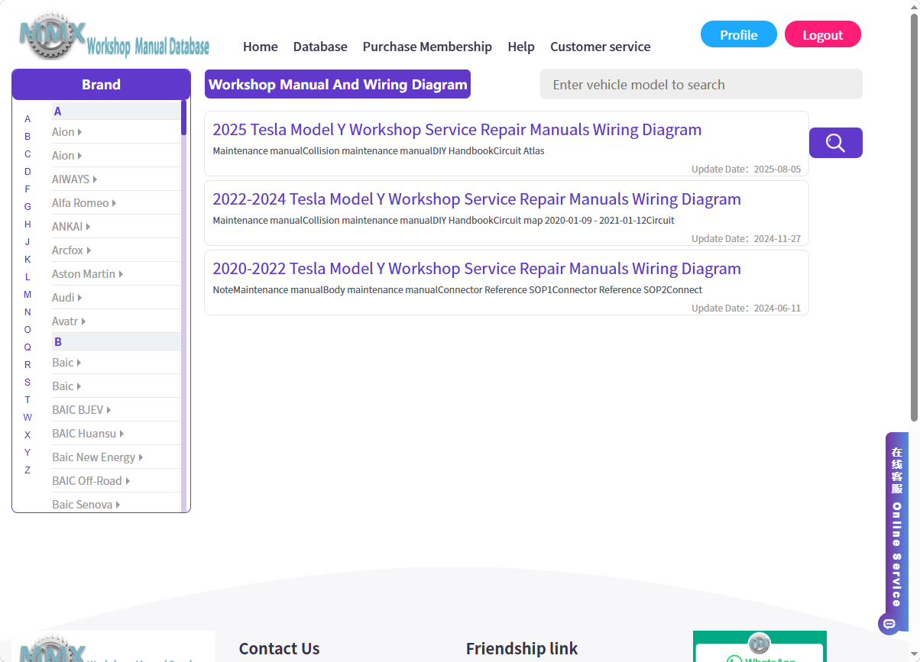Jump to letter Z in brand index

(28, 470)
